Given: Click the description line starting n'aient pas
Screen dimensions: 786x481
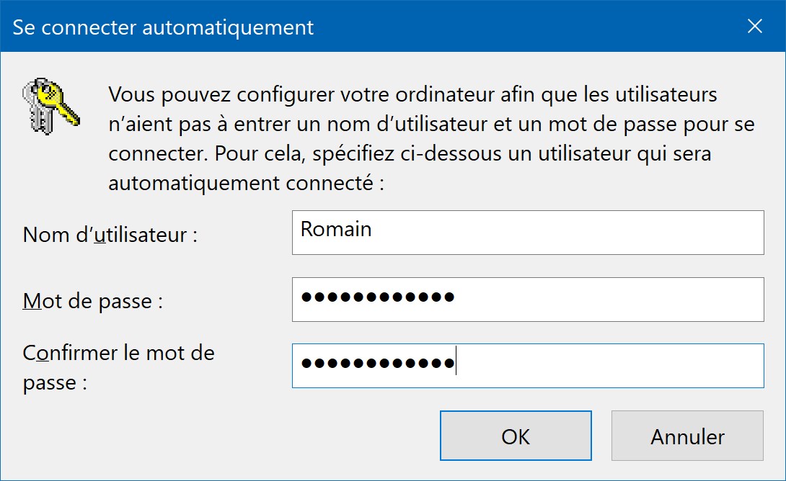Looking at the screenshot, I should click(431, 124).
